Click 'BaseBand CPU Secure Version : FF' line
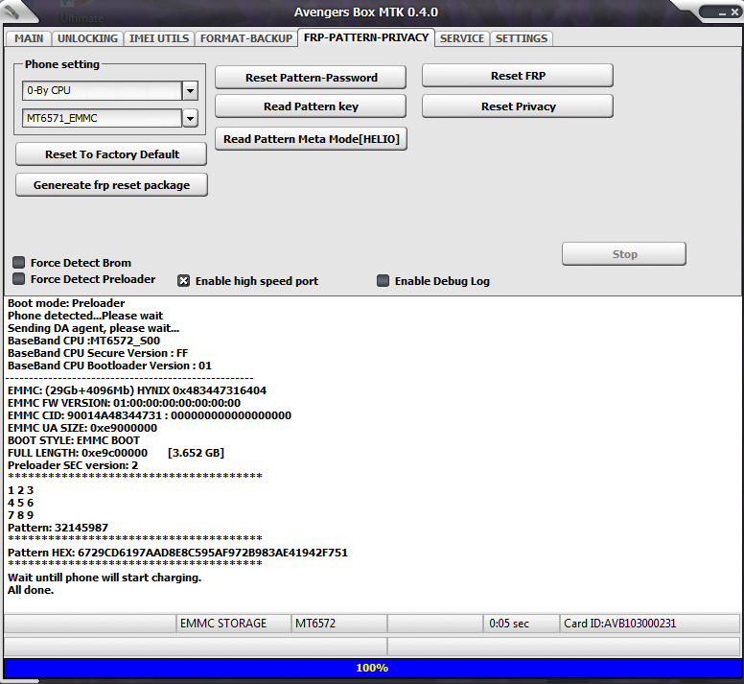This screenshot has width=744, height=684. coord(98,353)
